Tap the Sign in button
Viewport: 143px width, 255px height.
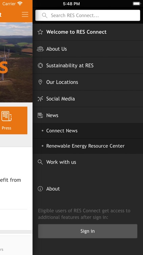tap(88, 231)
